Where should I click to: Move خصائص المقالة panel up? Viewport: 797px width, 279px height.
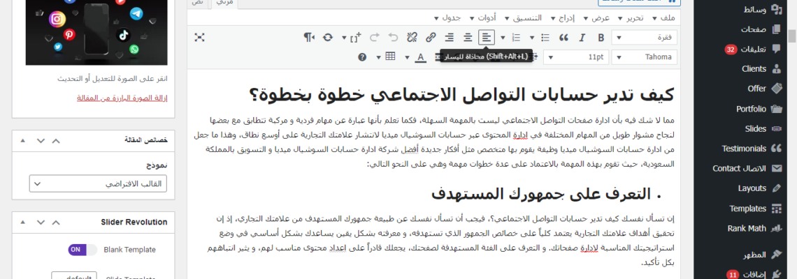(56, 140)
